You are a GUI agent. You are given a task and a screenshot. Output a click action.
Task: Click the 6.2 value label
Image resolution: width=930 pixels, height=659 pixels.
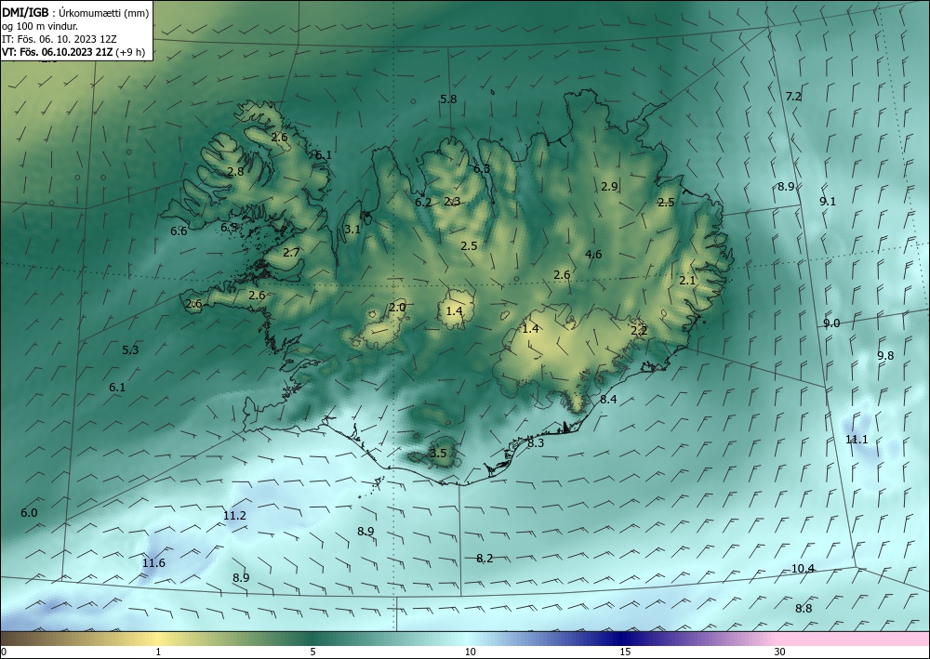[x=423, y=202]
